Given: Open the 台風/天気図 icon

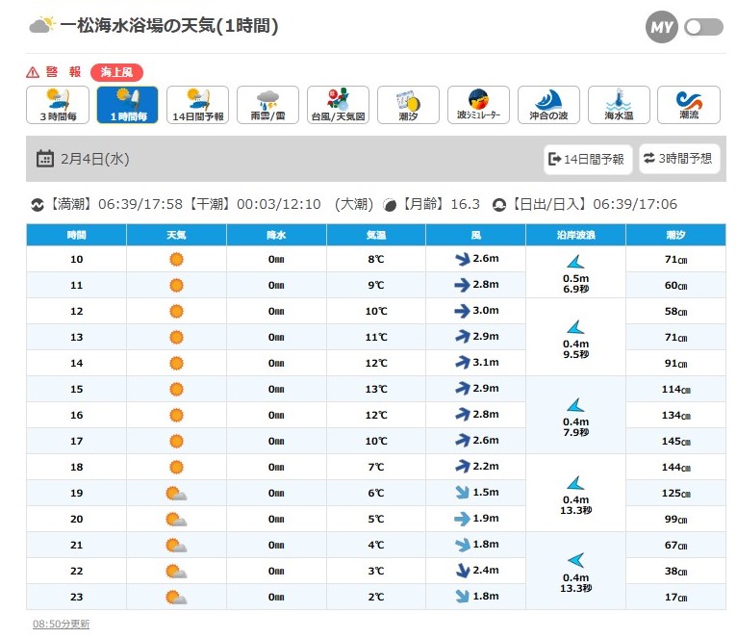Looking at the screenshot, I should [x=338, y=105].
